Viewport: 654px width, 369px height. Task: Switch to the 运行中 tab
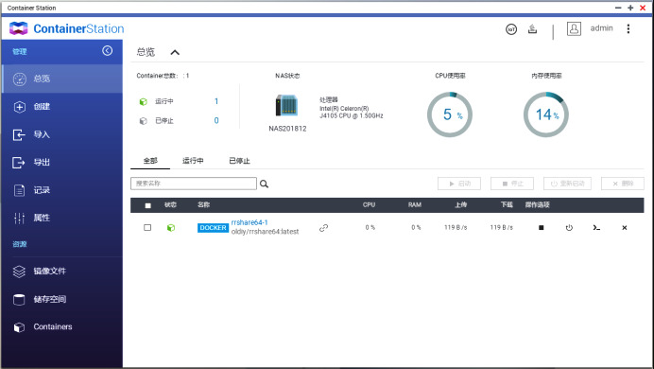[193, 161]
